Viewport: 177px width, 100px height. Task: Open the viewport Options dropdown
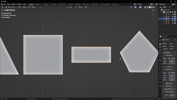[x=154, y=10]
